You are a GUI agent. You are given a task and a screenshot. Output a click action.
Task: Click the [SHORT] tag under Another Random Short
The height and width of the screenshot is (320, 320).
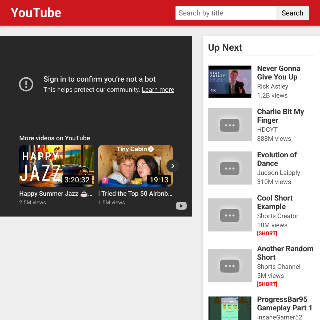tap(267, 284)
